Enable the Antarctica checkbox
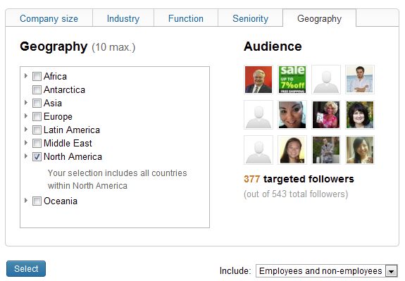Image resolution: width=405 pixels, height=281 pixels. [x=37, y=90]
